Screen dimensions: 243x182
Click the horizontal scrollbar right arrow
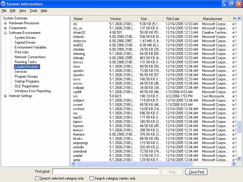click(x=234, y=164)
